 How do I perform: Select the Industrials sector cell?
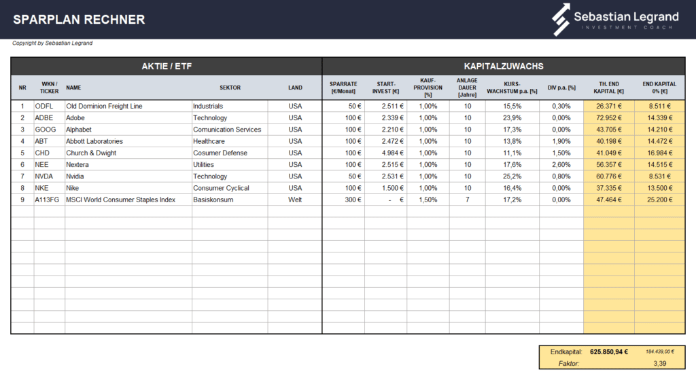[x=230, y=106]
